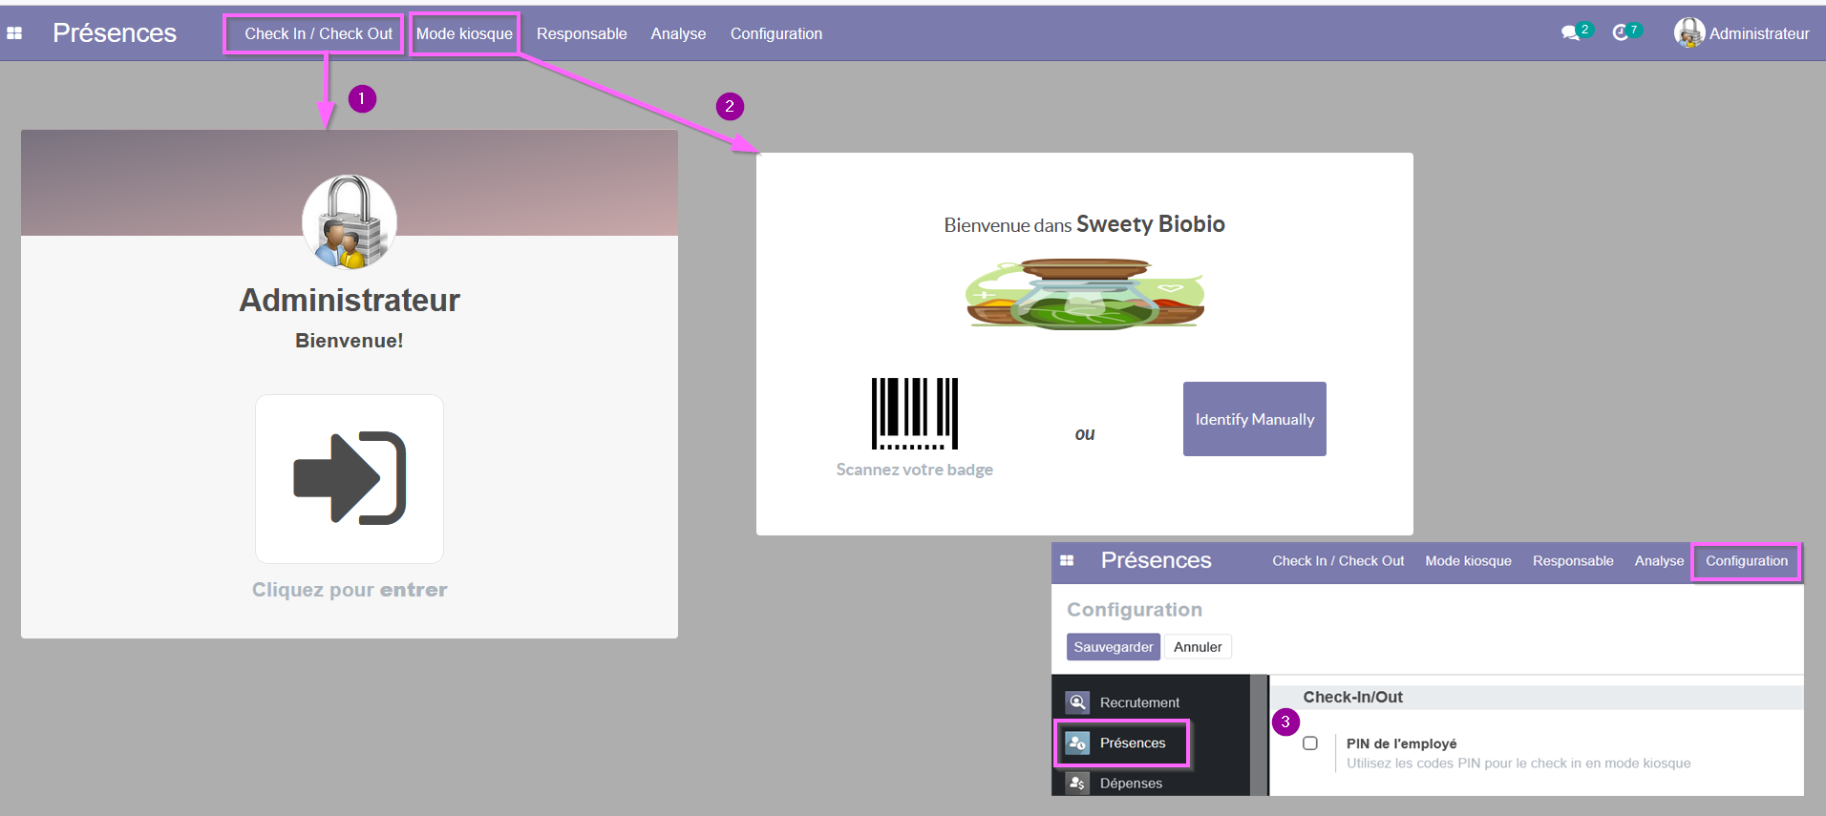
Task: Open the Configuration menu in top bar
Action: coord(776,33)
